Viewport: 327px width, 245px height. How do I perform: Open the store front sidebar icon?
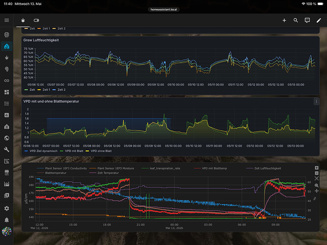[7, 172]
